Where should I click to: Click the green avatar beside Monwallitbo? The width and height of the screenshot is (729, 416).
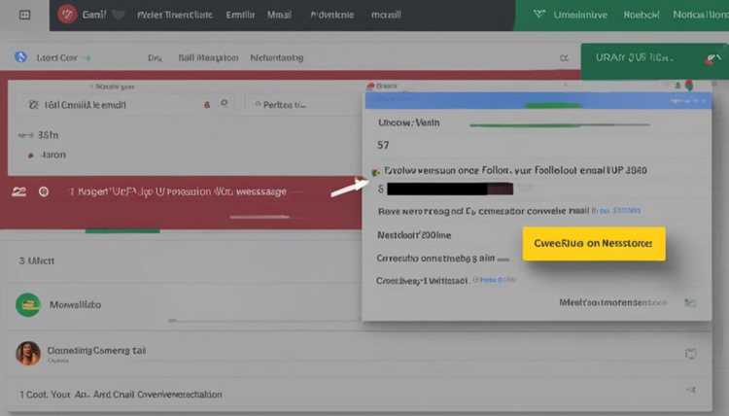point(28,305)
